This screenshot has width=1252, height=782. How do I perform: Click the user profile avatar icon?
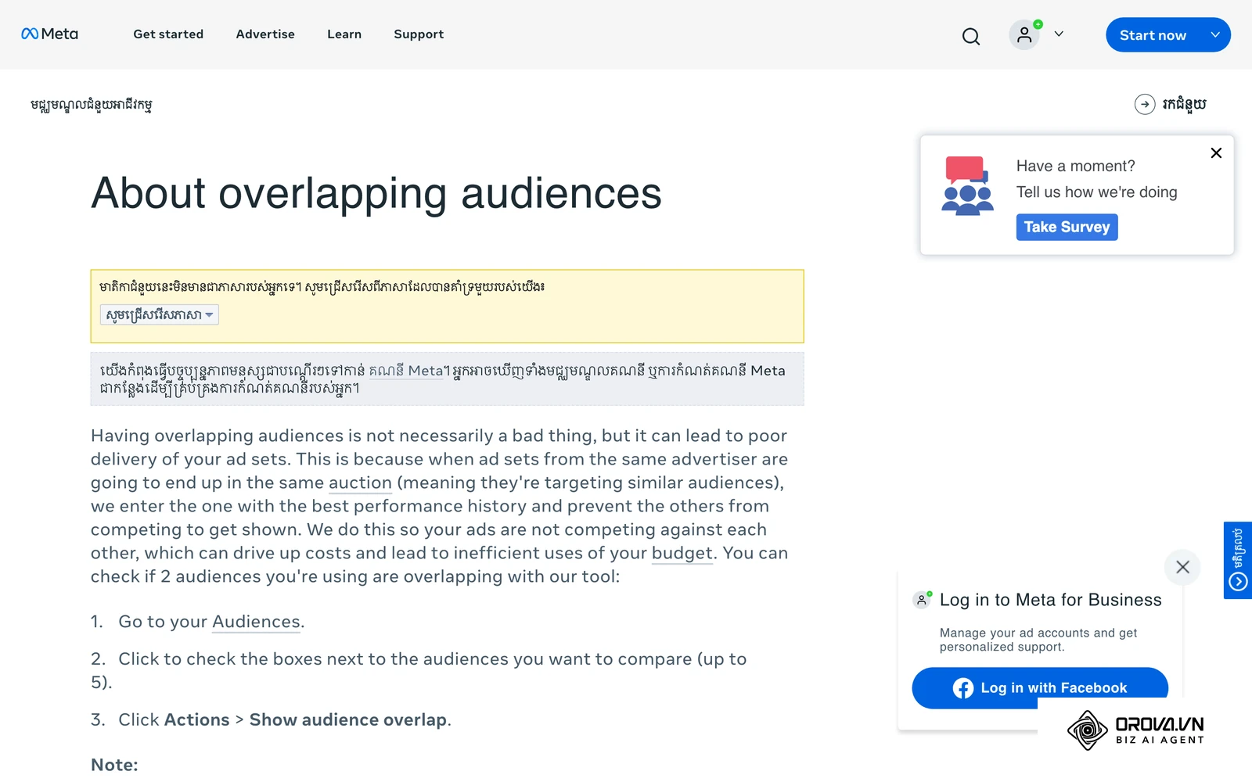[x=1024, y=34]
